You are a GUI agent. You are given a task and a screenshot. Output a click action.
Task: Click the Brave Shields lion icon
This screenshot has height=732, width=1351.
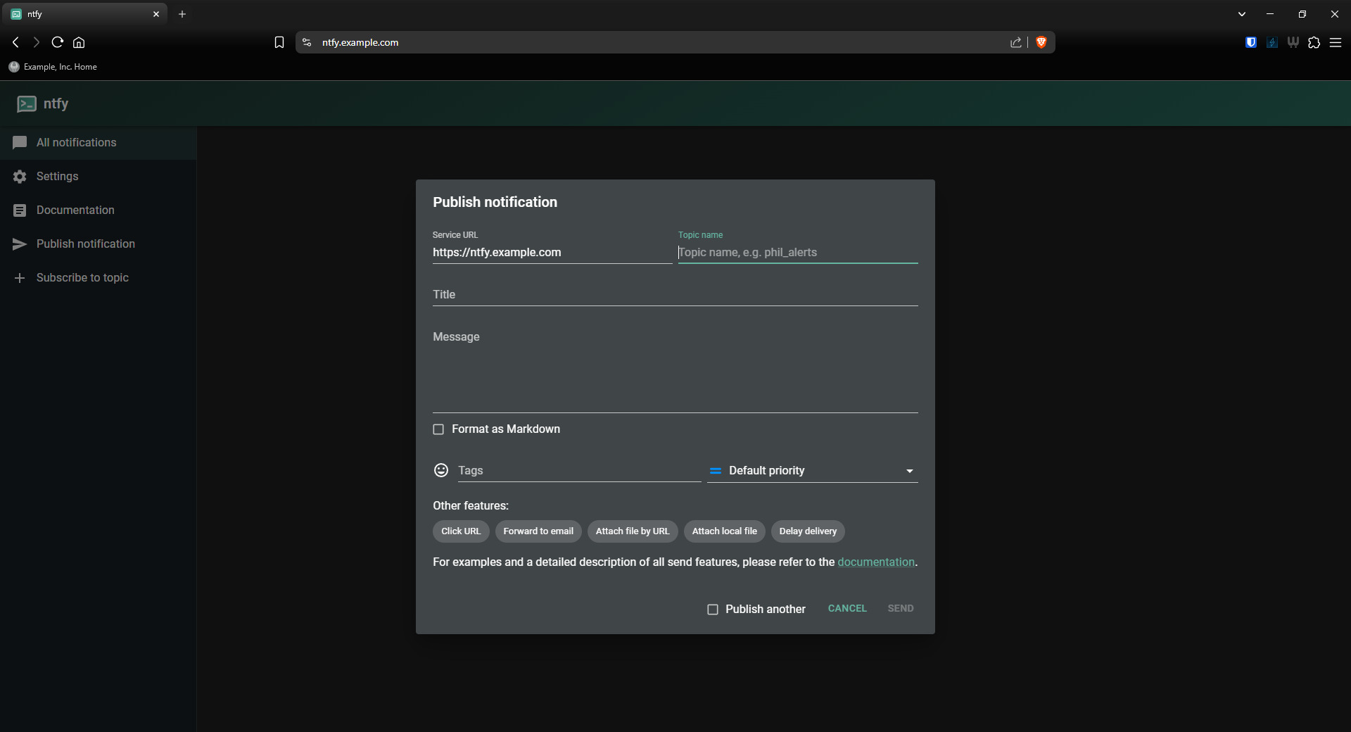point(1041,42)
